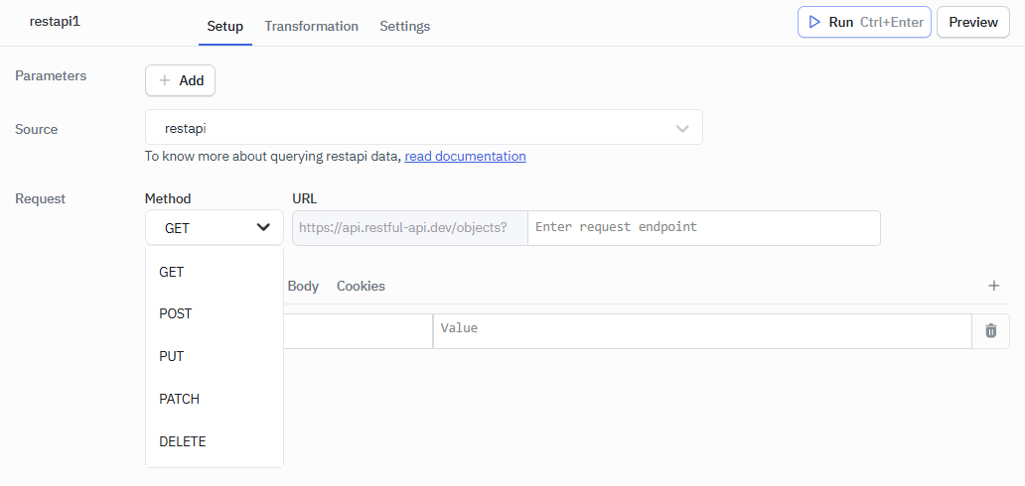The height and width of the screenshot is (486, 1025).
Task: Open the read documentation link
Action: click(465, 156)
